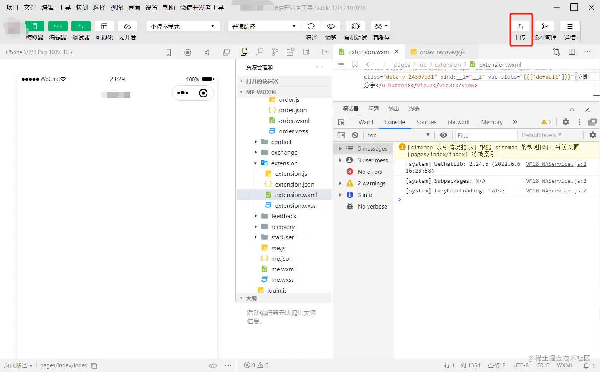Open the search icon in sidebar
This screenshot has width=600, height=372.
(x=260, y=52)
